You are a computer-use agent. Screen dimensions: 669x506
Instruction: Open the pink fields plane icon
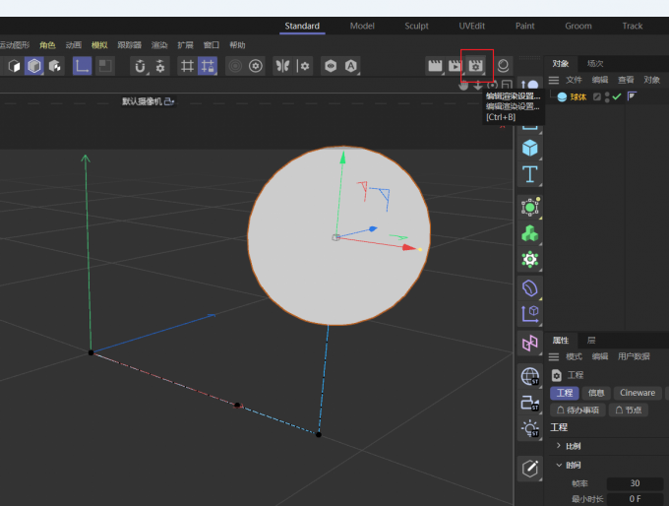pyautogui.click(x=530, y=343)
